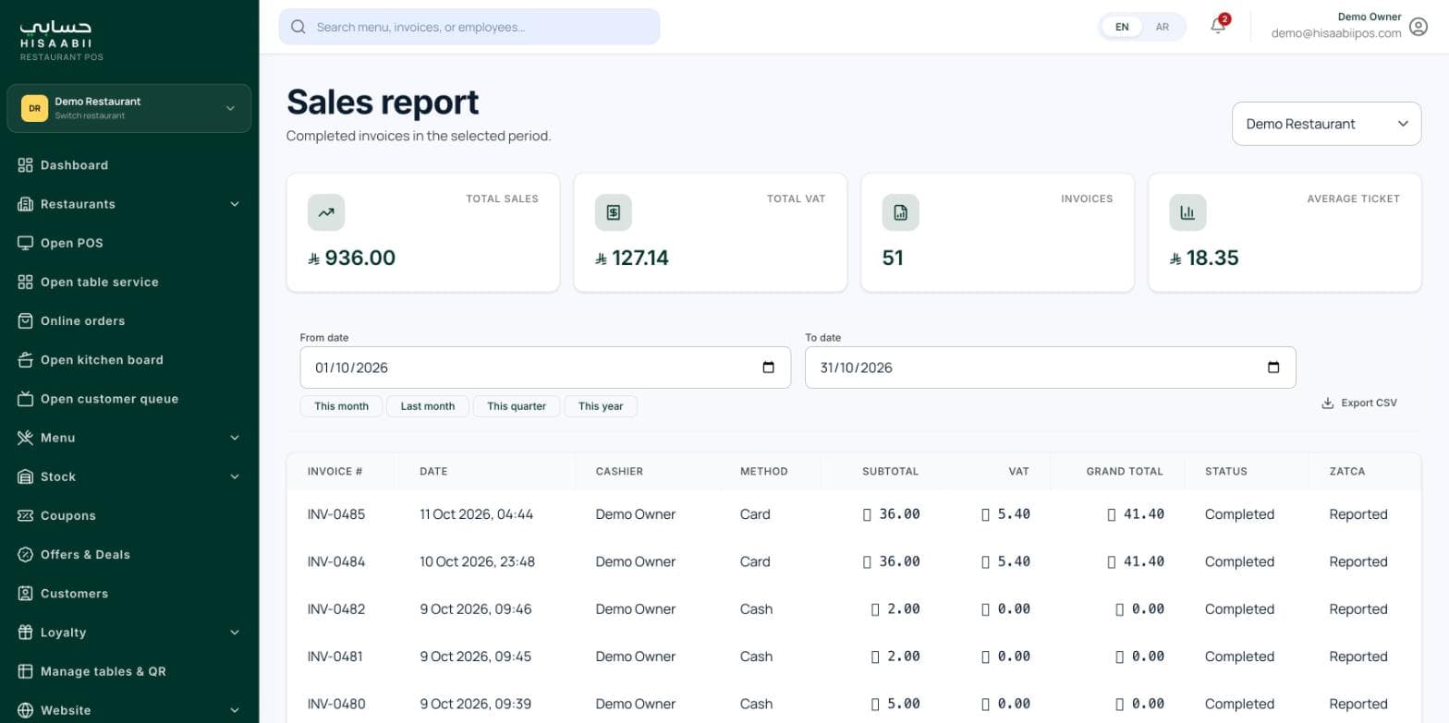Click the Grand Total column header
The width and height of the screenshot is (1449, 723).
[1125, 471]
